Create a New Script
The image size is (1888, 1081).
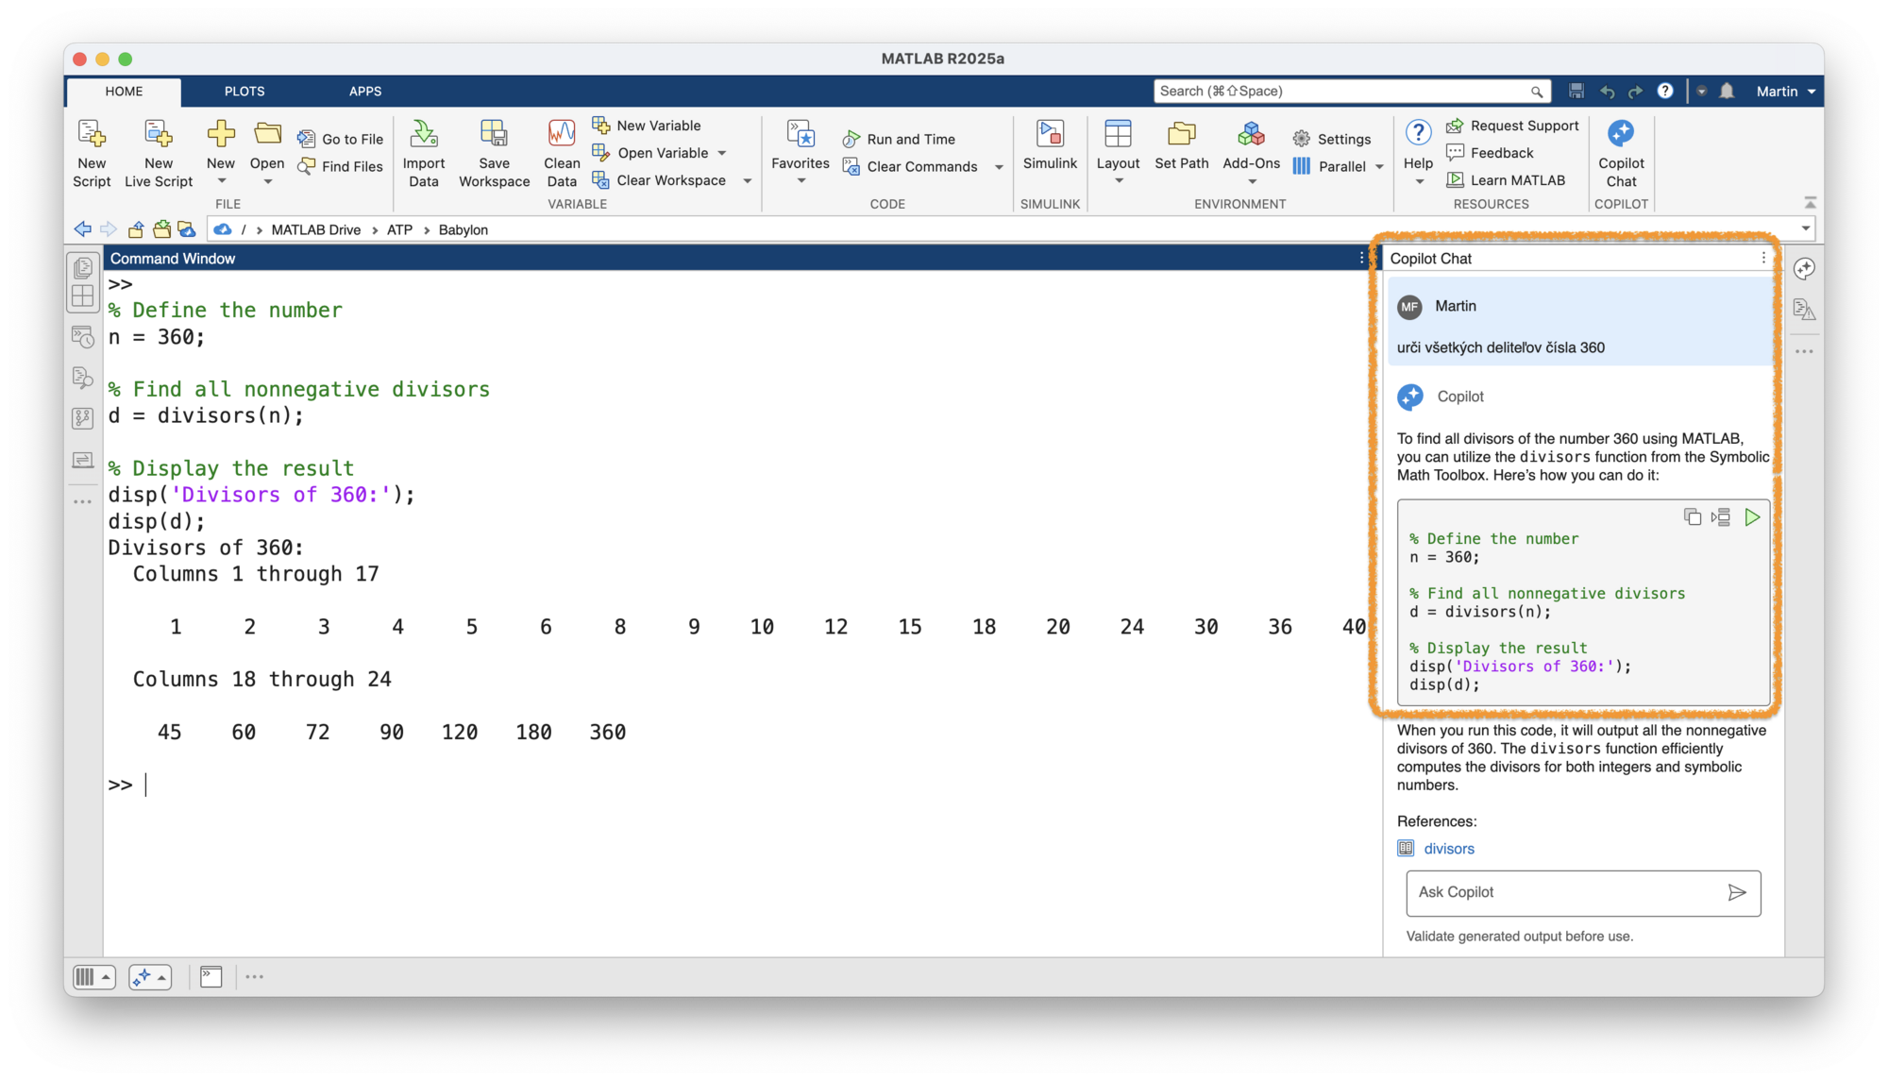(92, 154)
